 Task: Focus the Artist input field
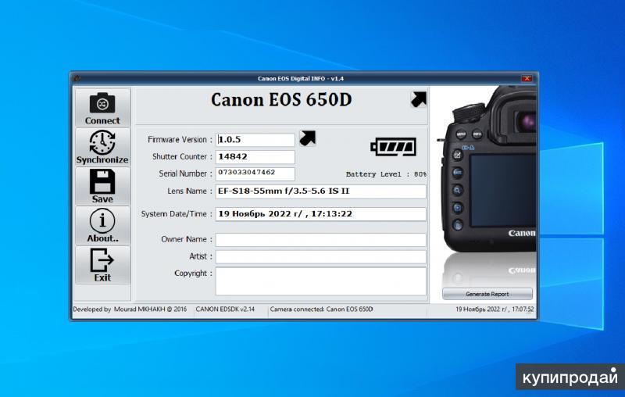coord(321,256)
